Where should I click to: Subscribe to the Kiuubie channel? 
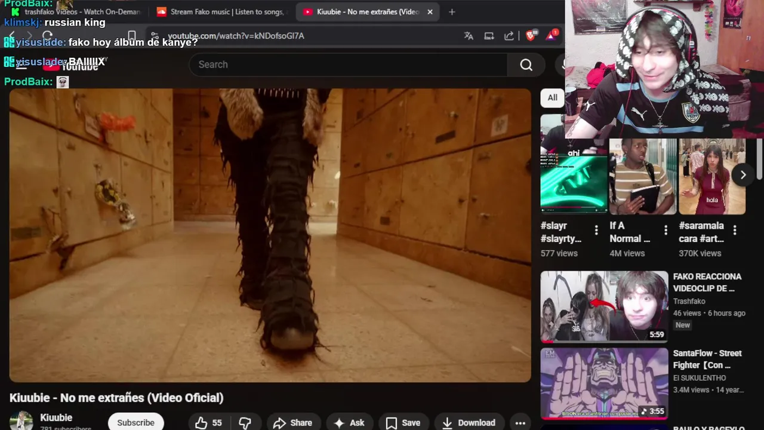[x=135, y=422]
